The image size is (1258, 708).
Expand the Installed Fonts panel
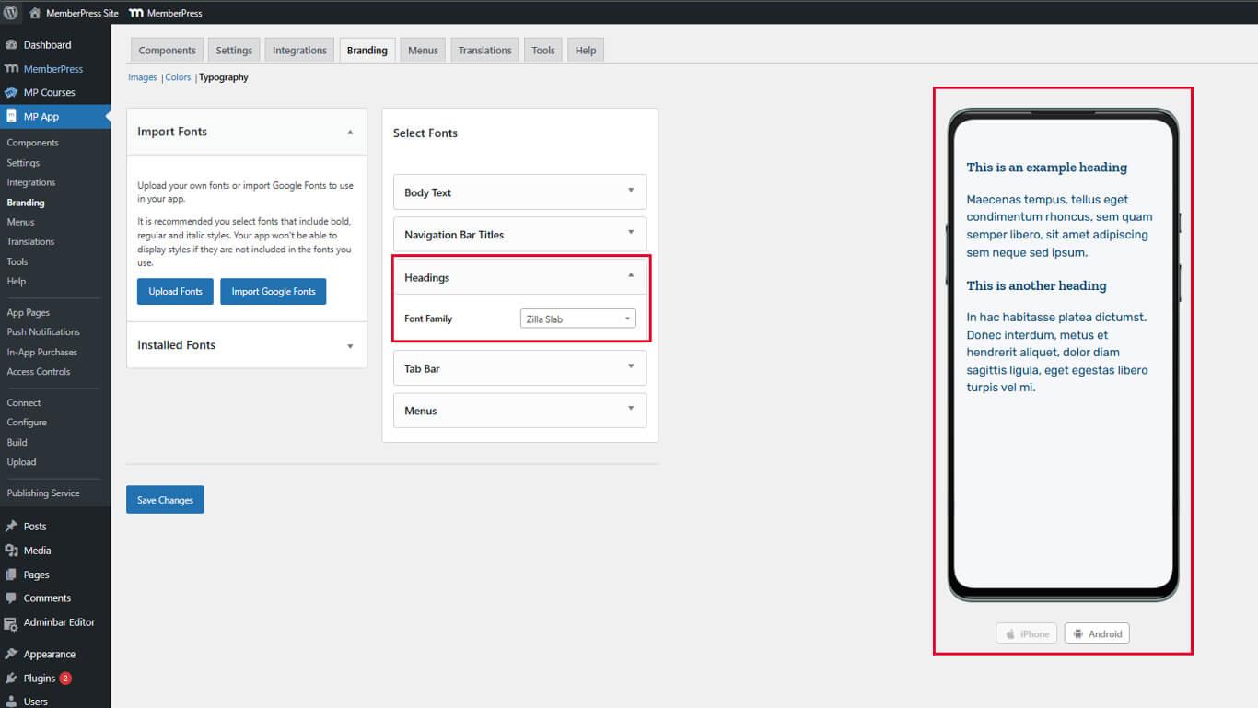point(349,346)
